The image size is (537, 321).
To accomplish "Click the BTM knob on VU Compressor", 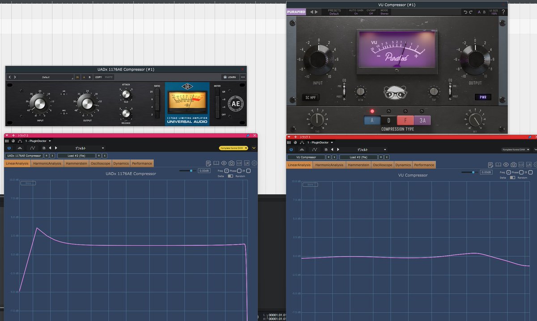I will [x=360, y=92].
